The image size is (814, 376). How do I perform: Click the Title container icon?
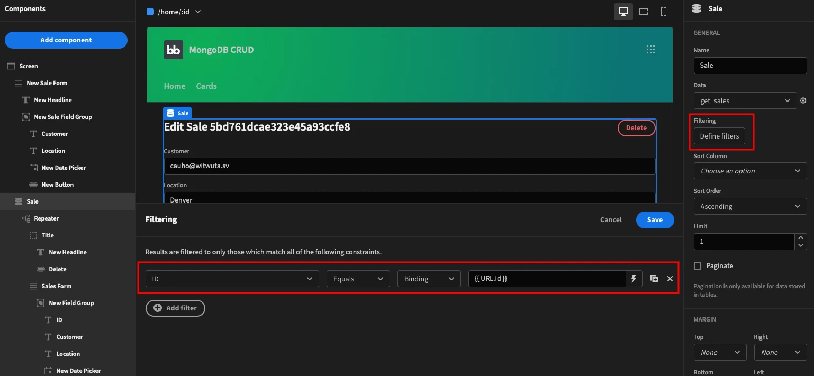[33, 235]
